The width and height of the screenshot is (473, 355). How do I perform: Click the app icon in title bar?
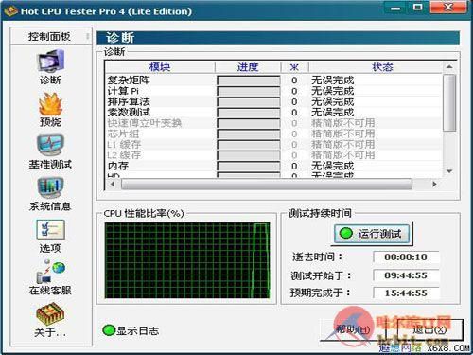coord(10,11)
